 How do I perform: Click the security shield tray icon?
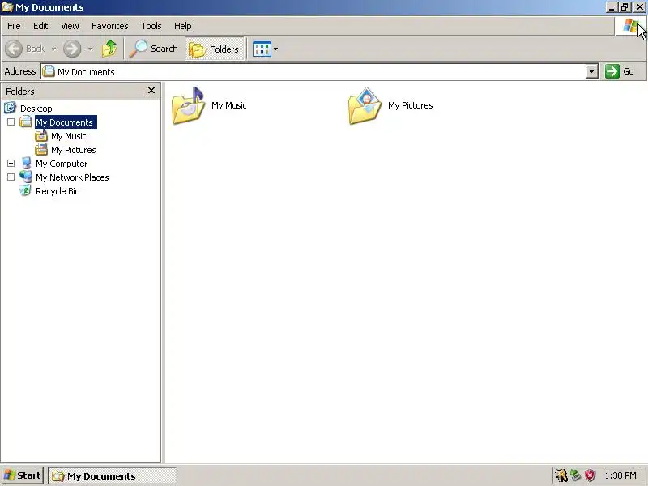coord(590,475)
